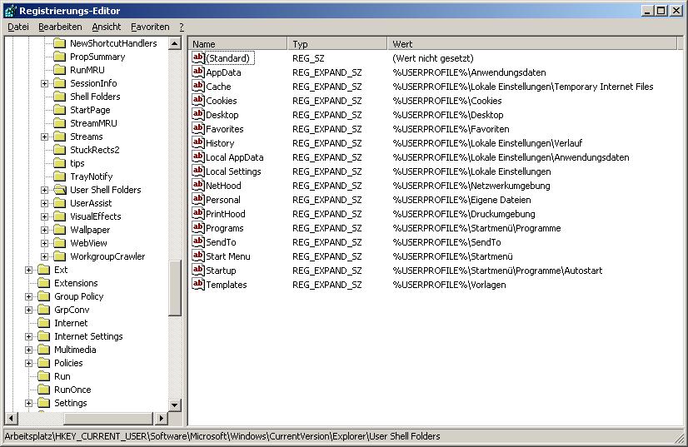Image resolution: width=688 pixels, height=447 pixels.
Task: Select the tips key
Action: 77,163
